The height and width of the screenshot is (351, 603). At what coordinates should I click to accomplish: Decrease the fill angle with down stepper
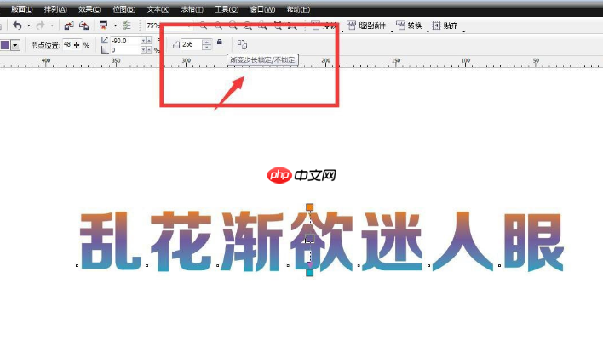pyautogui.click(x=143, y=40)
